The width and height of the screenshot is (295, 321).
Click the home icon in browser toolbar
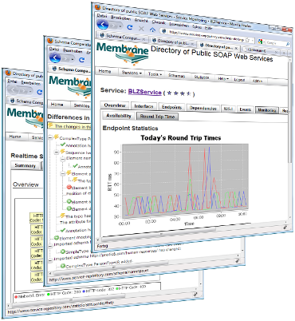point(152,30)
